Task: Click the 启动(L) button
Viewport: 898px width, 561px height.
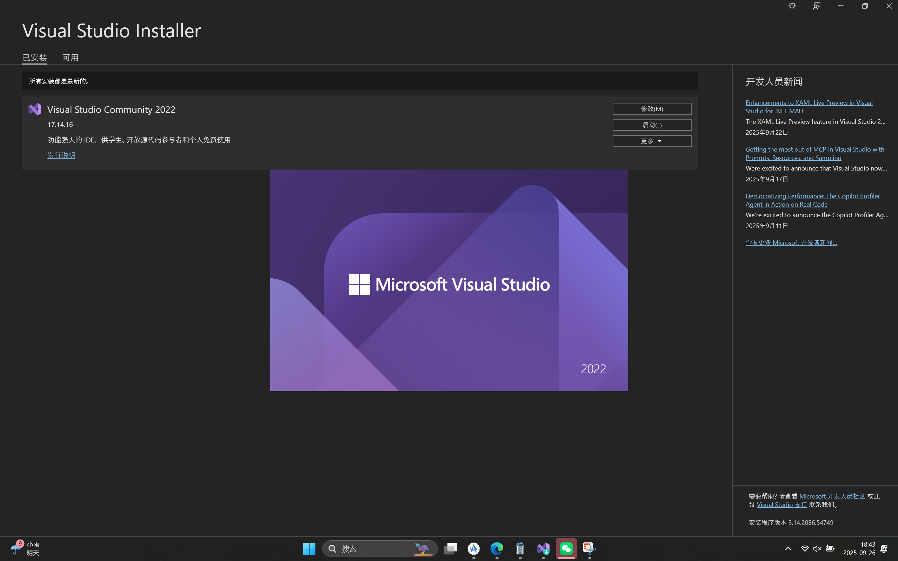Action: pos(652,125)
